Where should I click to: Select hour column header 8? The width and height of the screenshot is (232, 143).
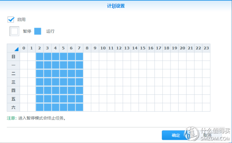point(87,48)
